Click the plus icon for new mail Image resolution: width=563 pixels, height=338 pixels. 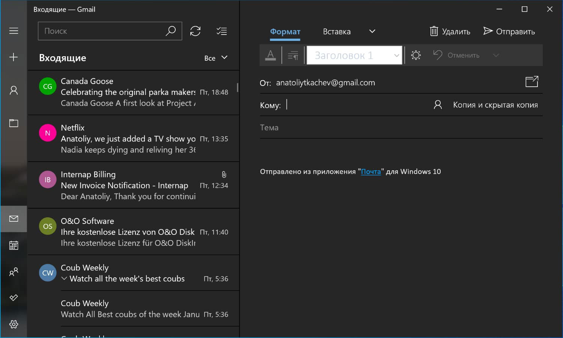14,57
